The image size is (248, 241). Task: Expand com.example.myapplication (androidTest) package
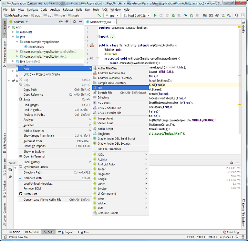pyautogui.click(x=17, y=51)
